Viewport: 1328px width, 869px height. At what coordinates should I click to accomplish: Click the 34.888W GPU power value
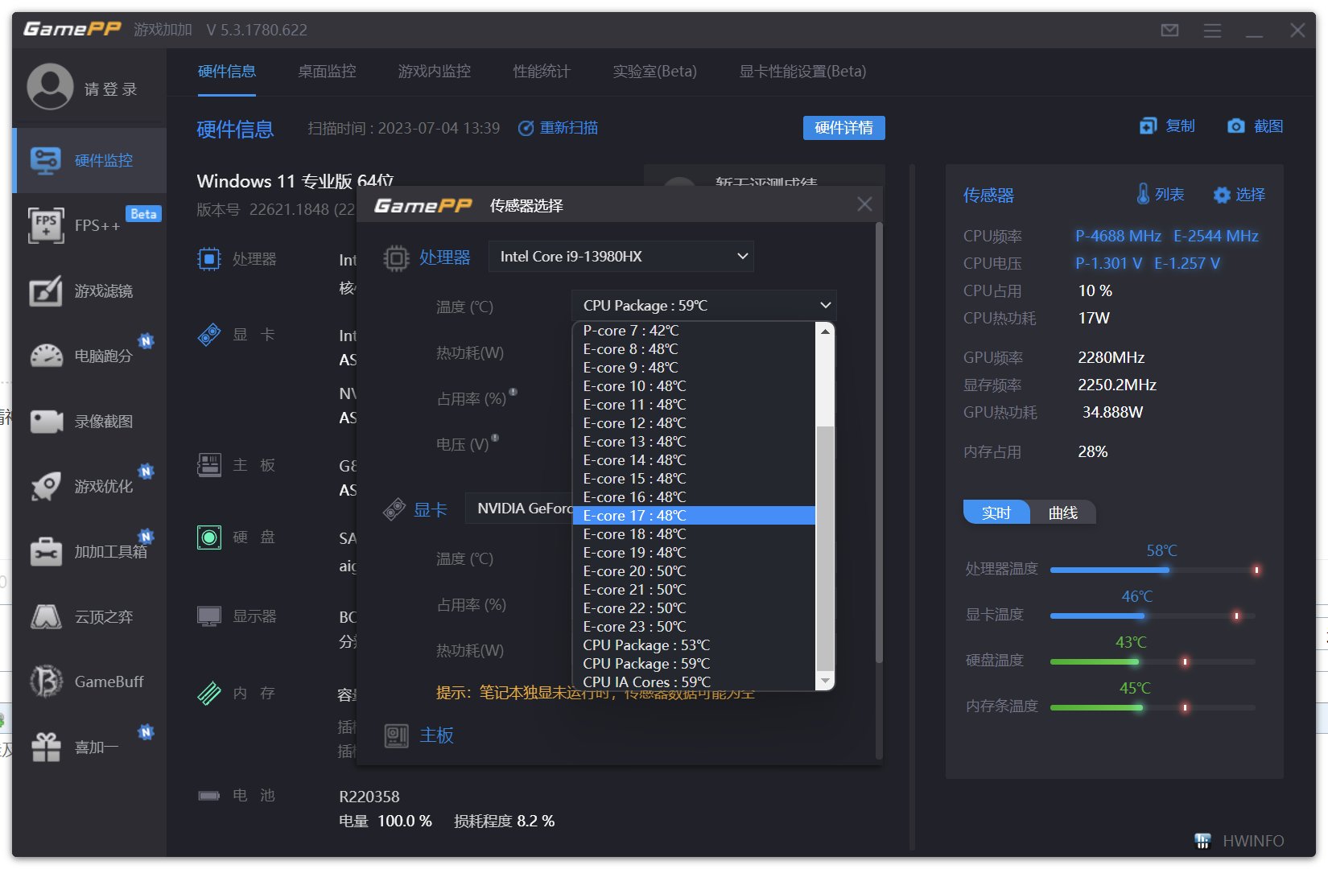1112,412
